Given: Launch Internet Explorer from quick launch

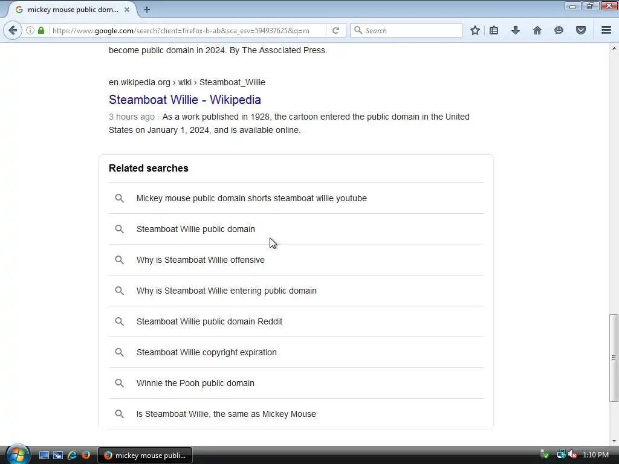Looking at the screenshot, I should pos(72,456).
